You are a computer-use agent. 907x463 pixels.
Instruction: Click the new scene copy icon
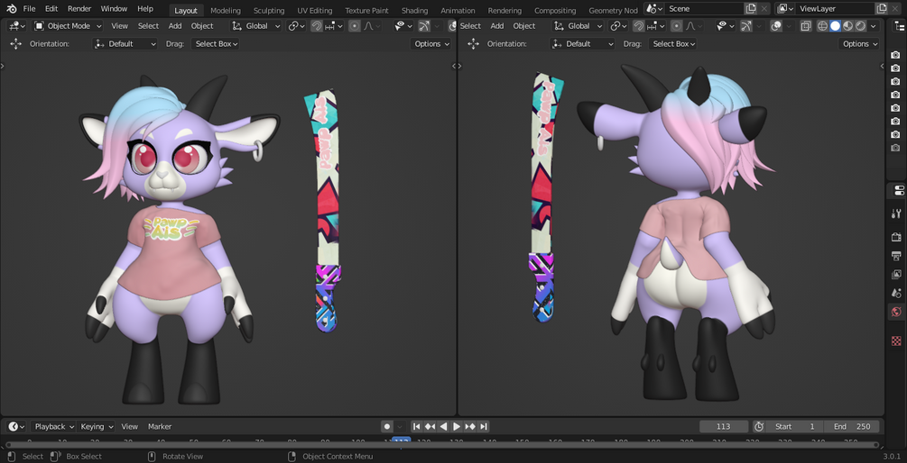point(751,9)
